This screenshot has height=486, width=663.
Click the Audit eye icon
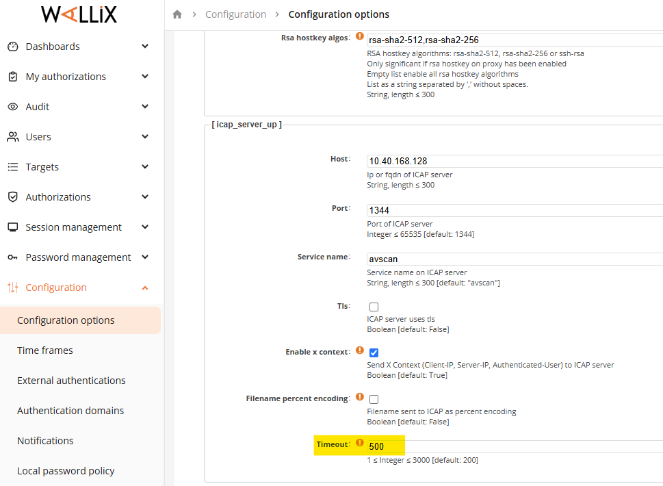click(x=13, y=107)
